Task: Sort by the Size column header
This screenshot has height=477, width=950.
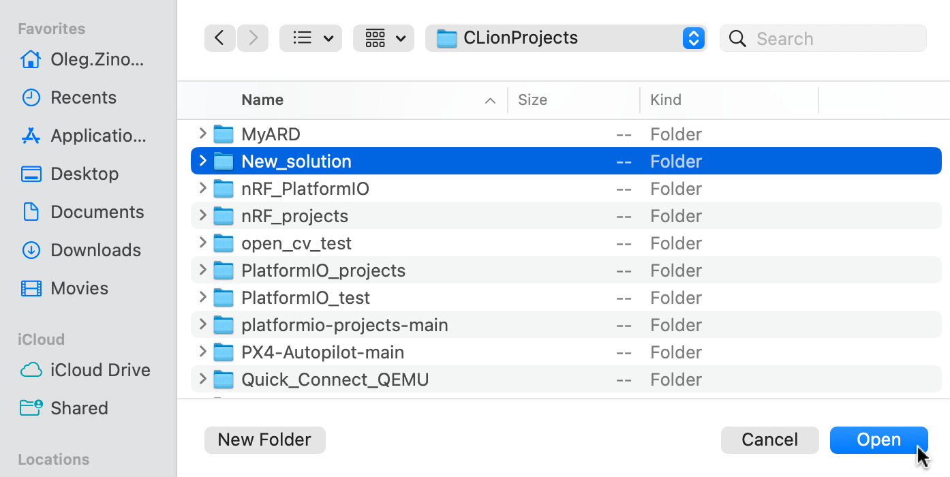Action: tap(533, 99)
